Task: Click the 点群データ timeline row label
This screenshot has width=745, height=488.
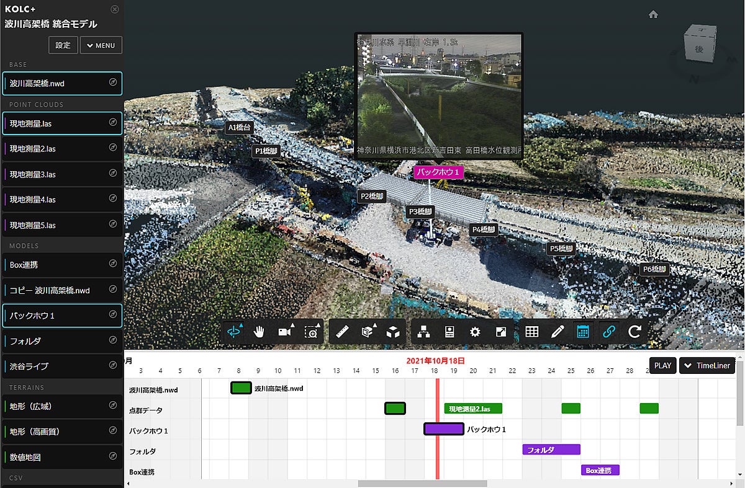Action: (x=146, y=410)
